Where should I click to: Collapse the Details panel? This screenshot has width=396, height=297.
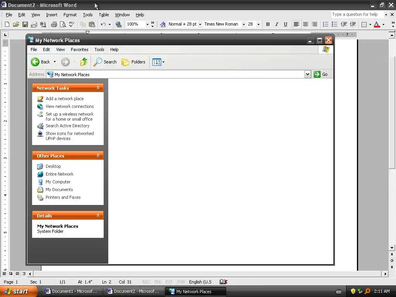pyautogui.click(x=98, y=215)
